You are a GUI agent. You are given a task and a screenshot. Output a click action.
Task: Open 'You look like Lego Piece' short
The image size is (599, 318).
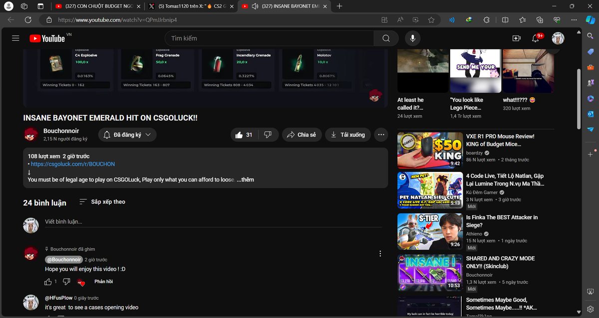pos(475,71)
